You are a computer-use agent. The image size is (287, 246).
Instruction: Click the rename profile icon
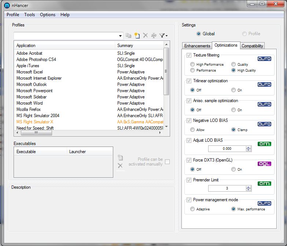pos(154,36)
